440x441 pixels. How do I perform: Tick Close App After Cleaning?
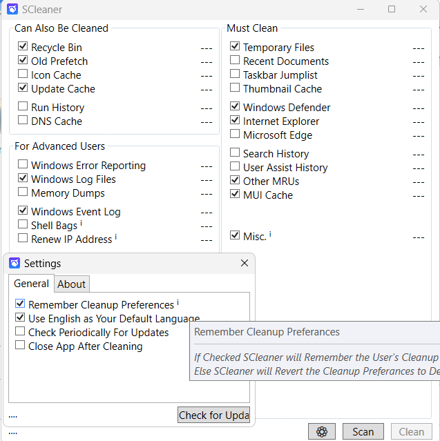click(x=21, y=346)
